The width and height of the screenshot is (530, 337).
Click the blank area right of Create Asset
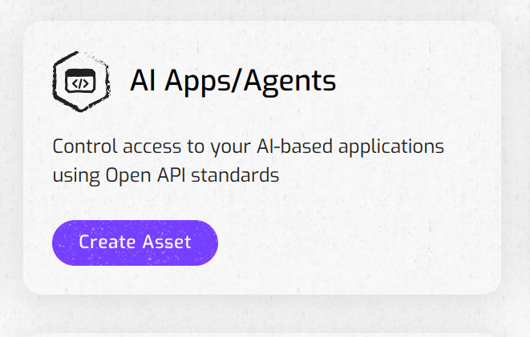pyautogui.click(x=353, y=242)
